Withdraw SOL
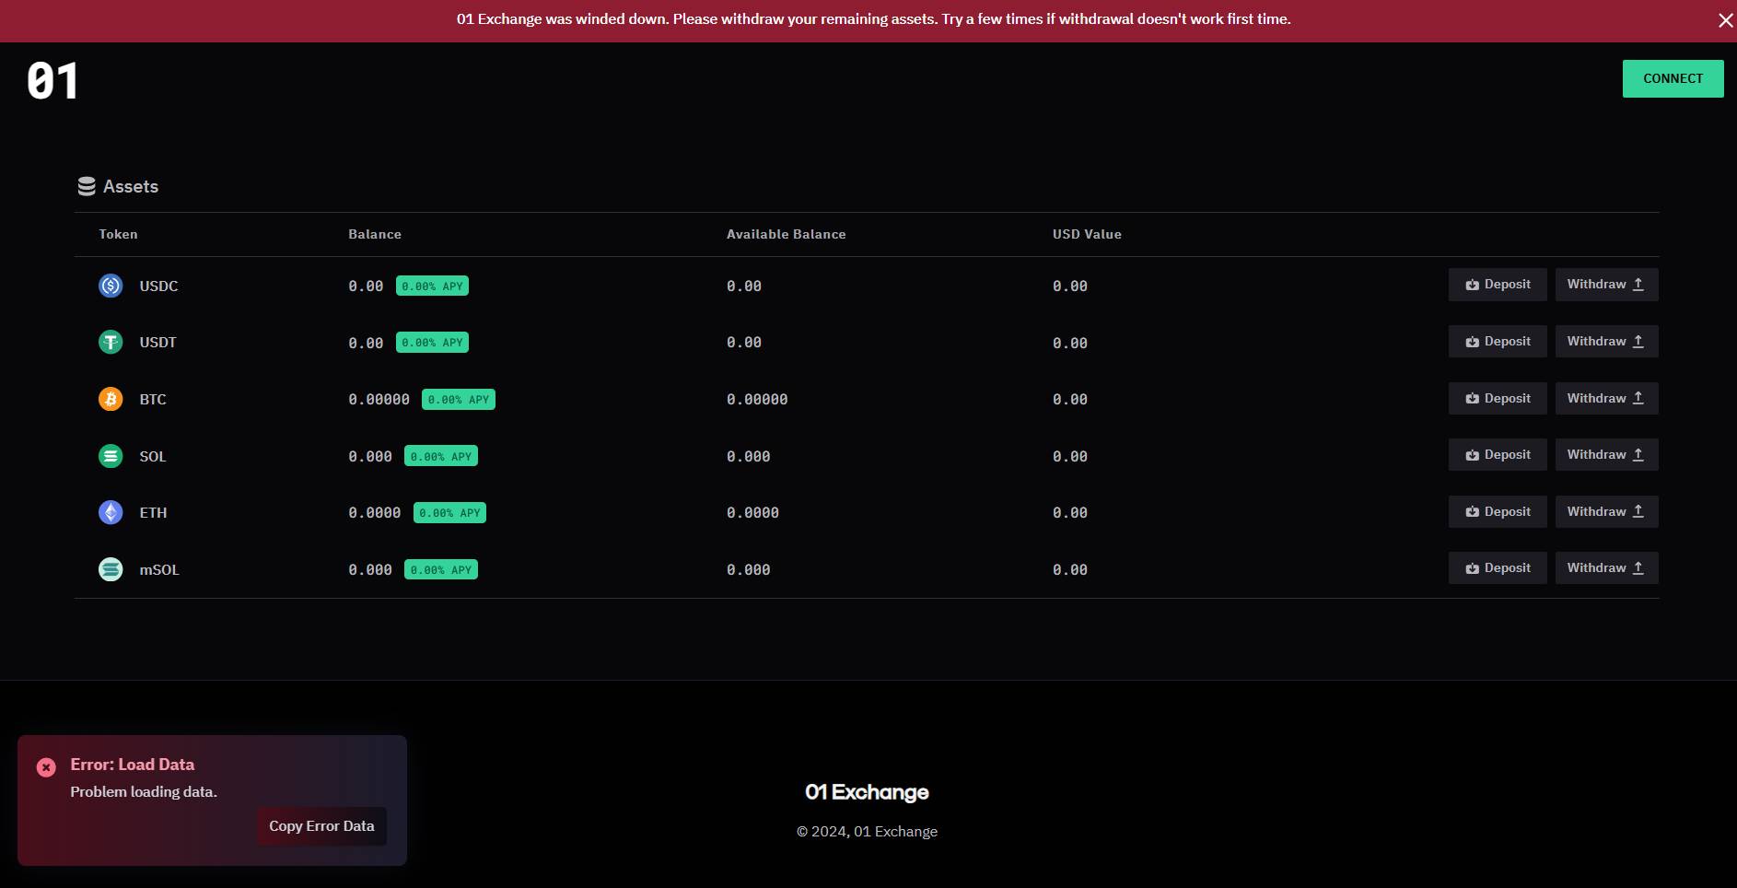Image resolution: width=1737 pixels, height=888 pixels. tap(1606, 455)
